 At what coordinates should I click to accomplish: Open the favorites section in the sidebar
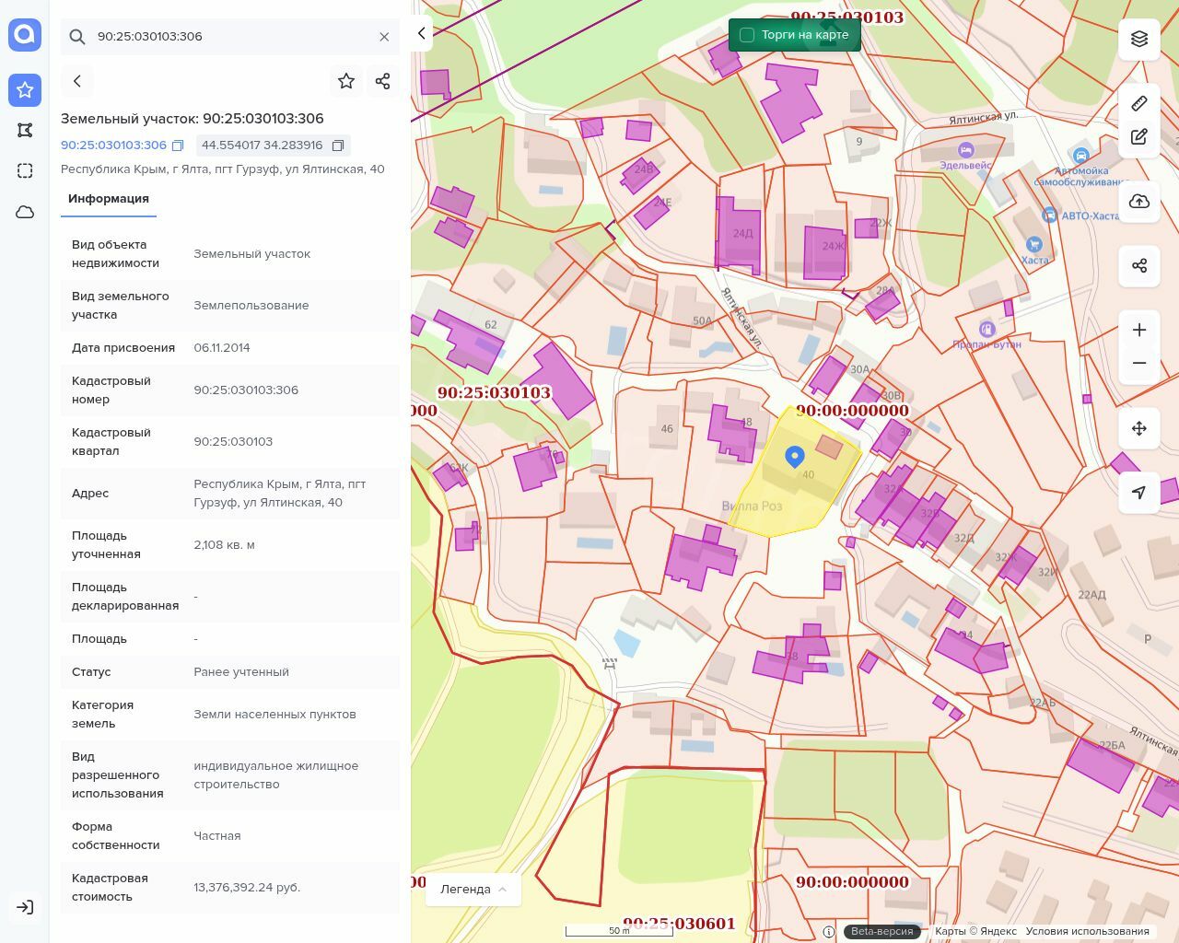click(25, 90)
